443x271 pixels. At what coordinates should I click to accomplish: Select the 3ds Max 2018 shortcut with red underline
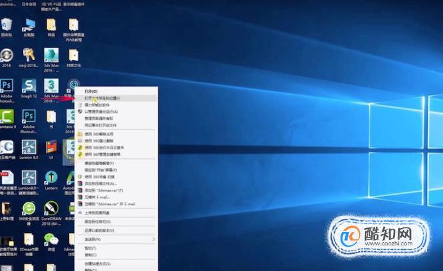[x=51, y=90]
